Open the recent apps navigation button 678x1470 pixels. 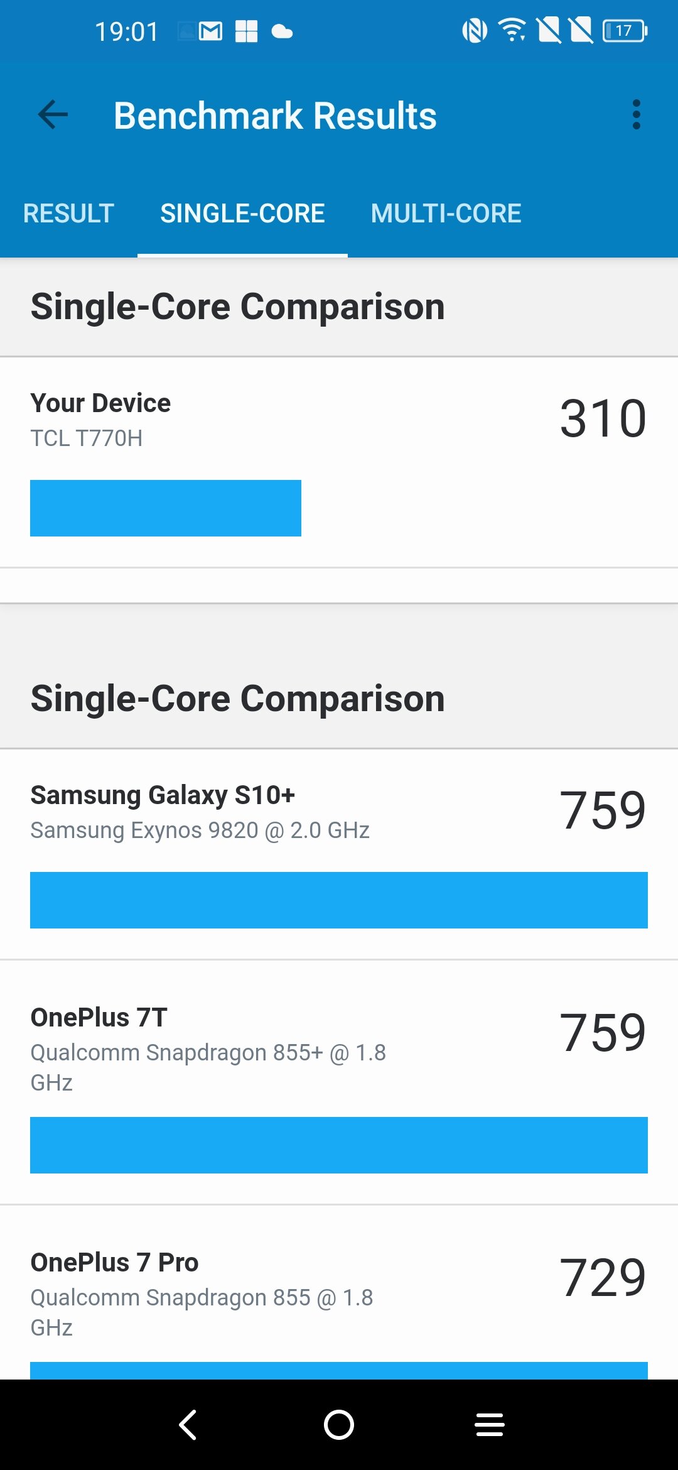point(490,1424)
